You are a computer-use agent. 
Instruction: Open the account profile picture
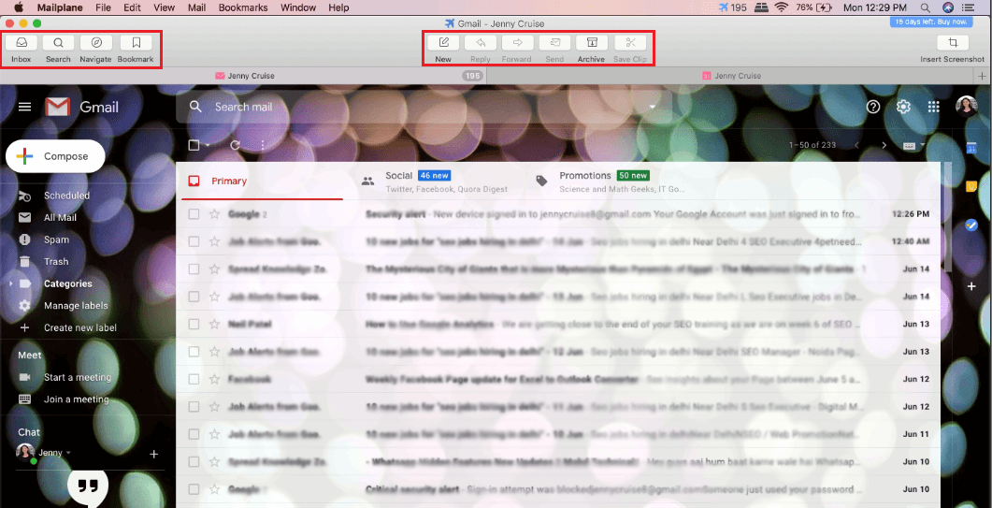[x=966, y=106]
